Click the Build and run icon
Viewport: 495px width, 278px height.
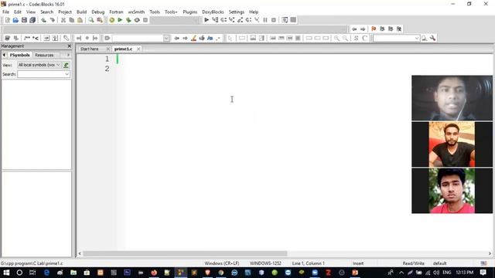[128, 20]
